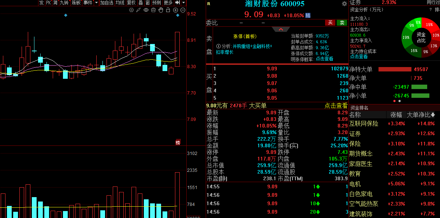This screenshot has width=440, height=218.
Task: Open 空气能热泵 sector row
Action: pyautogui.click(x=394, y=204)
